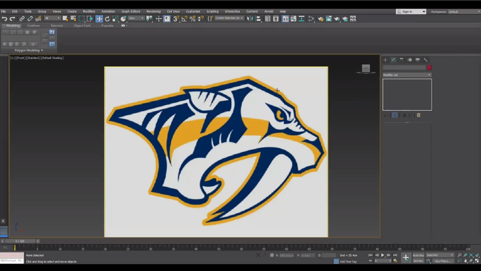This screenshot has height=271, width=481.
Task: Open Key Filters dialog button
Action: 443,261
